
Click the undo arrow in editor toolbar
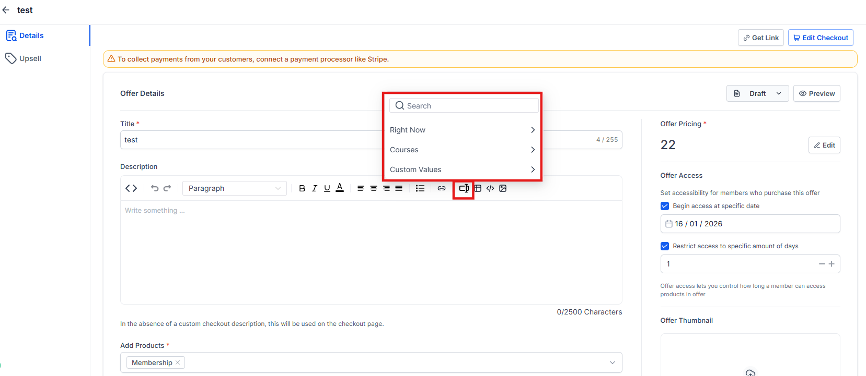(x=155, y=188)
